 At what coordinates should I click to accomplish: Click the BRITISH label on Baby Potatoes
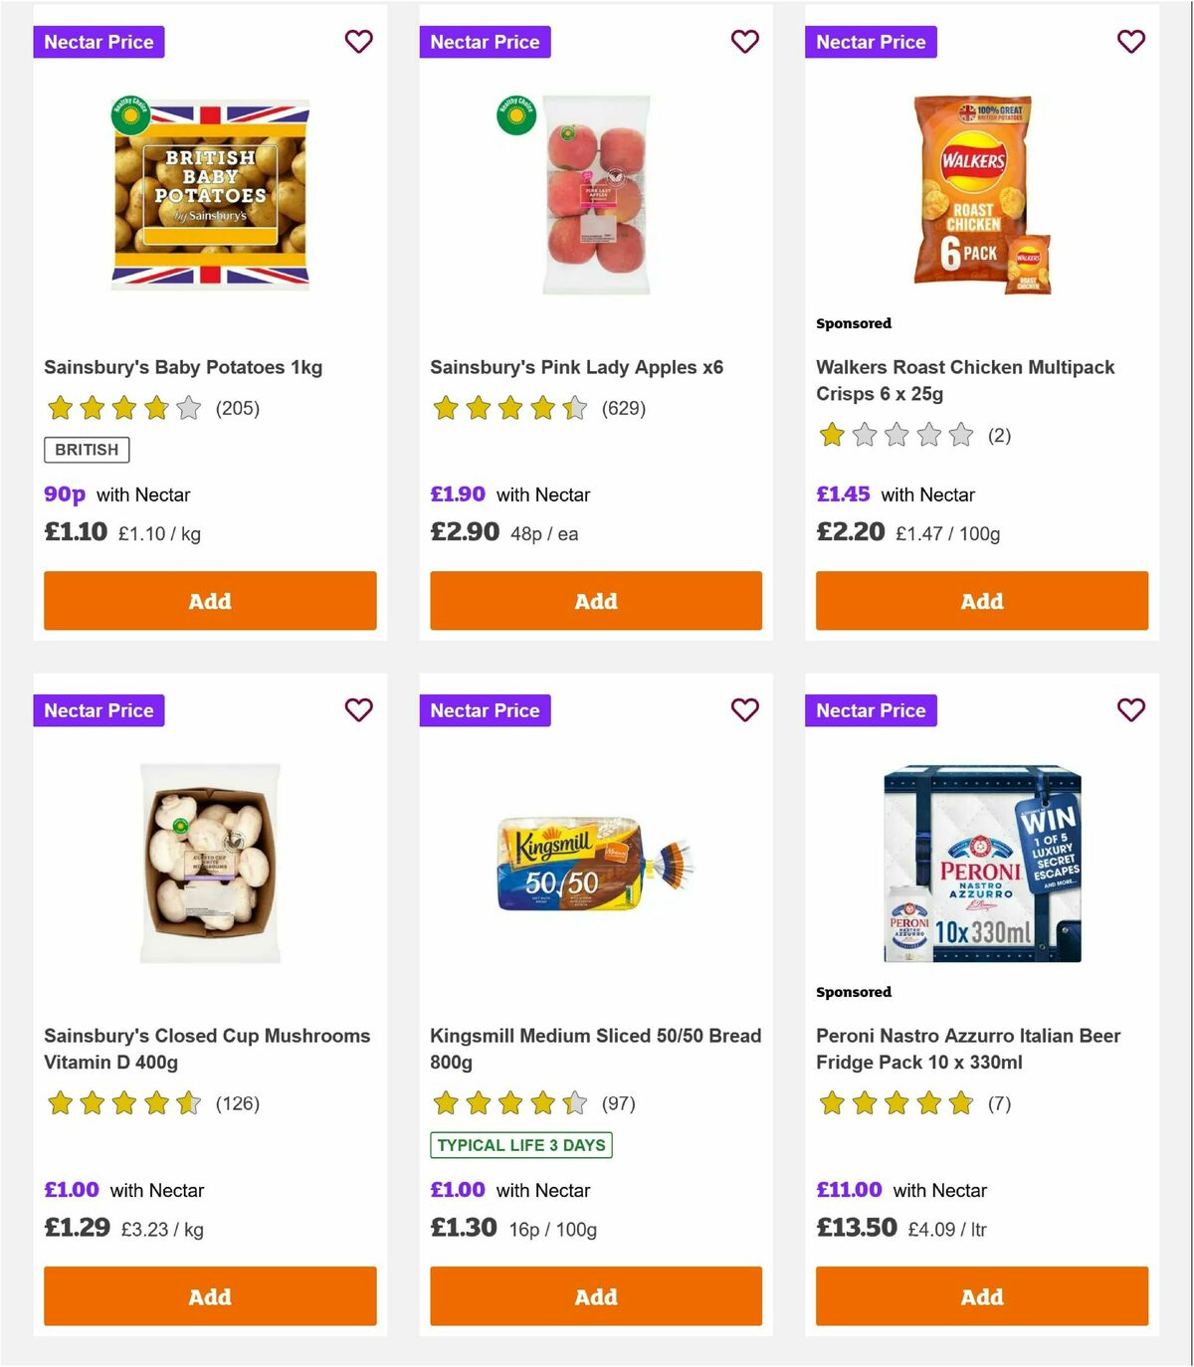pos(86,450)
